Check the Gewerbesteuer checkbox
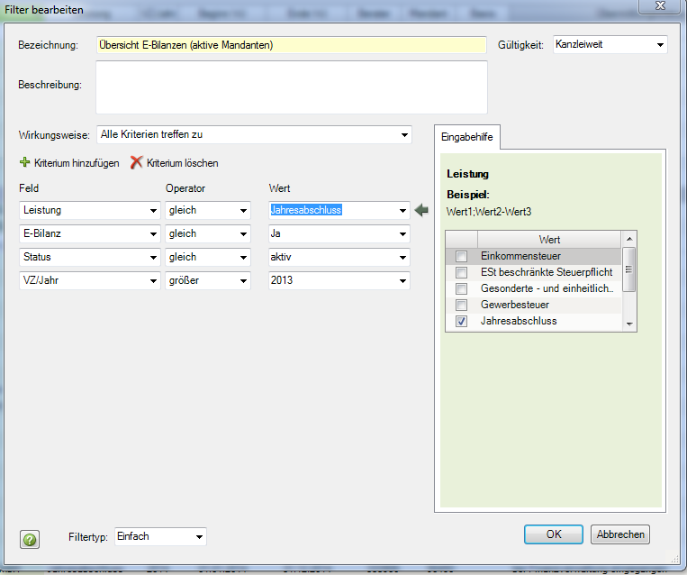687x575 pixels. click(461, 305)
